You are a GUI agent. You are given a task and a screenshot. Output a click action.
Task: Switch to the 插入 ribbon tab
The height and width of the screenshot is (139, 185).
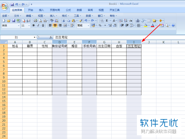point(41,10)
